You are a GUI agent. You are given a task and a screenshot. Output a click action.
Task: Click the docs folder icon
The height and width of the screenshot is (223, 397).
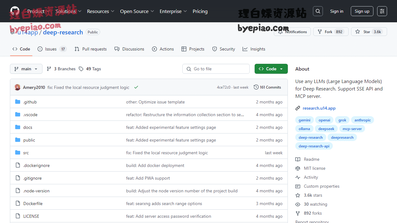[x=18, y=127]
